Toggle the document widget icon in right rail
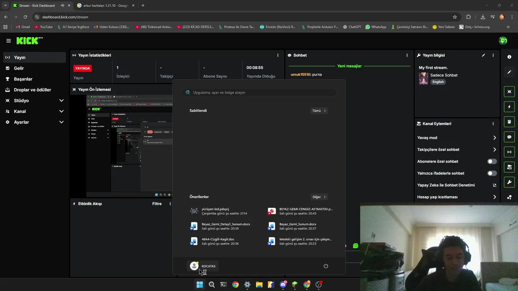This screenshot has width=518, height=291. point(509,122)
